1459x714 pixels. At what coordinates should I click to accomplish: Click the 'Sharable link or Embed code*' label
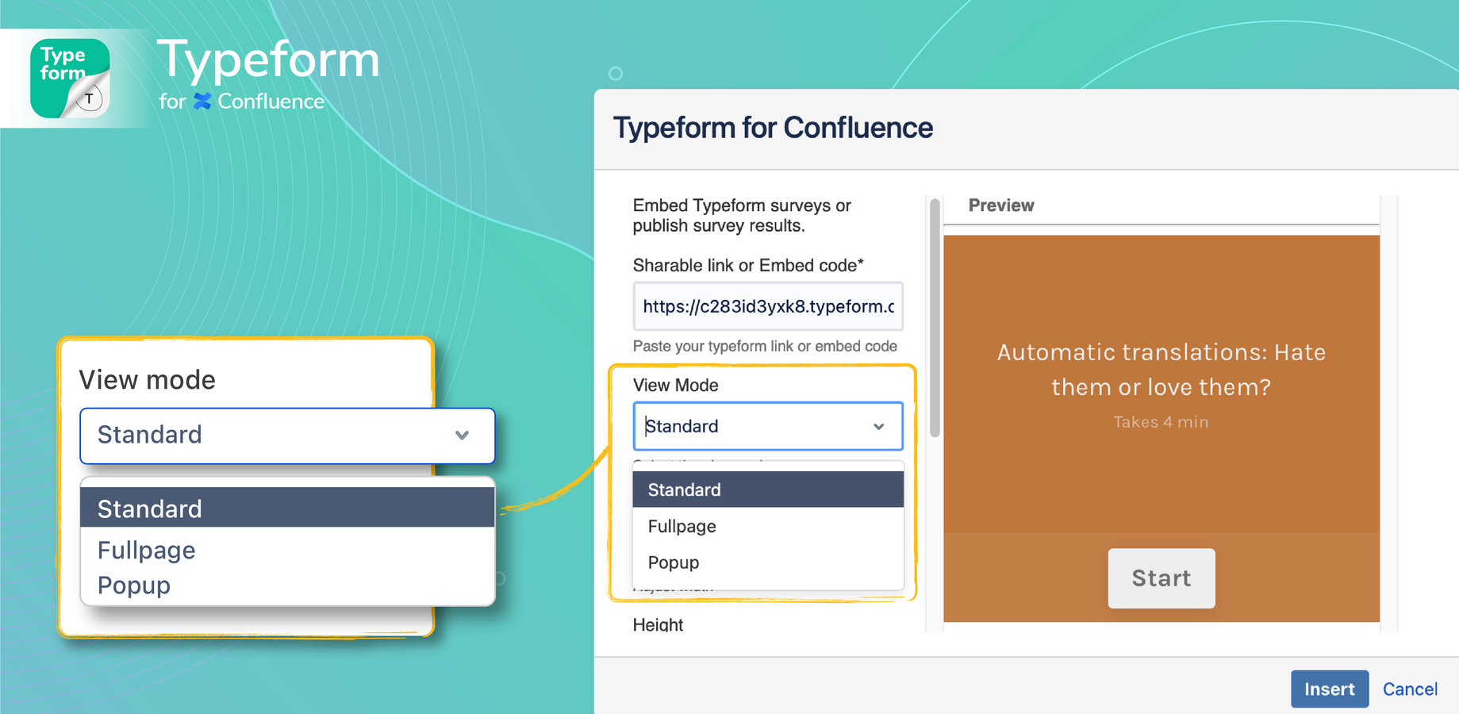[x=748, y=266]
